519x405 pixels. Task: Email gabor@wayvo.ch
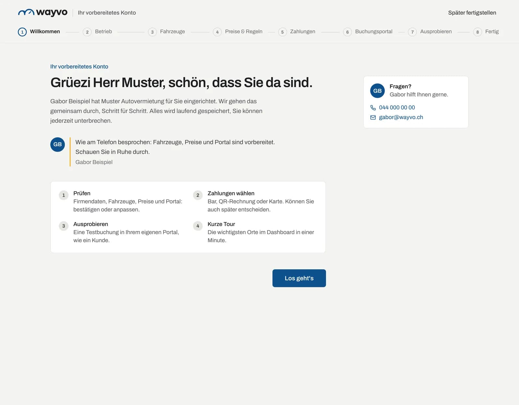click(x=401, y=117)
